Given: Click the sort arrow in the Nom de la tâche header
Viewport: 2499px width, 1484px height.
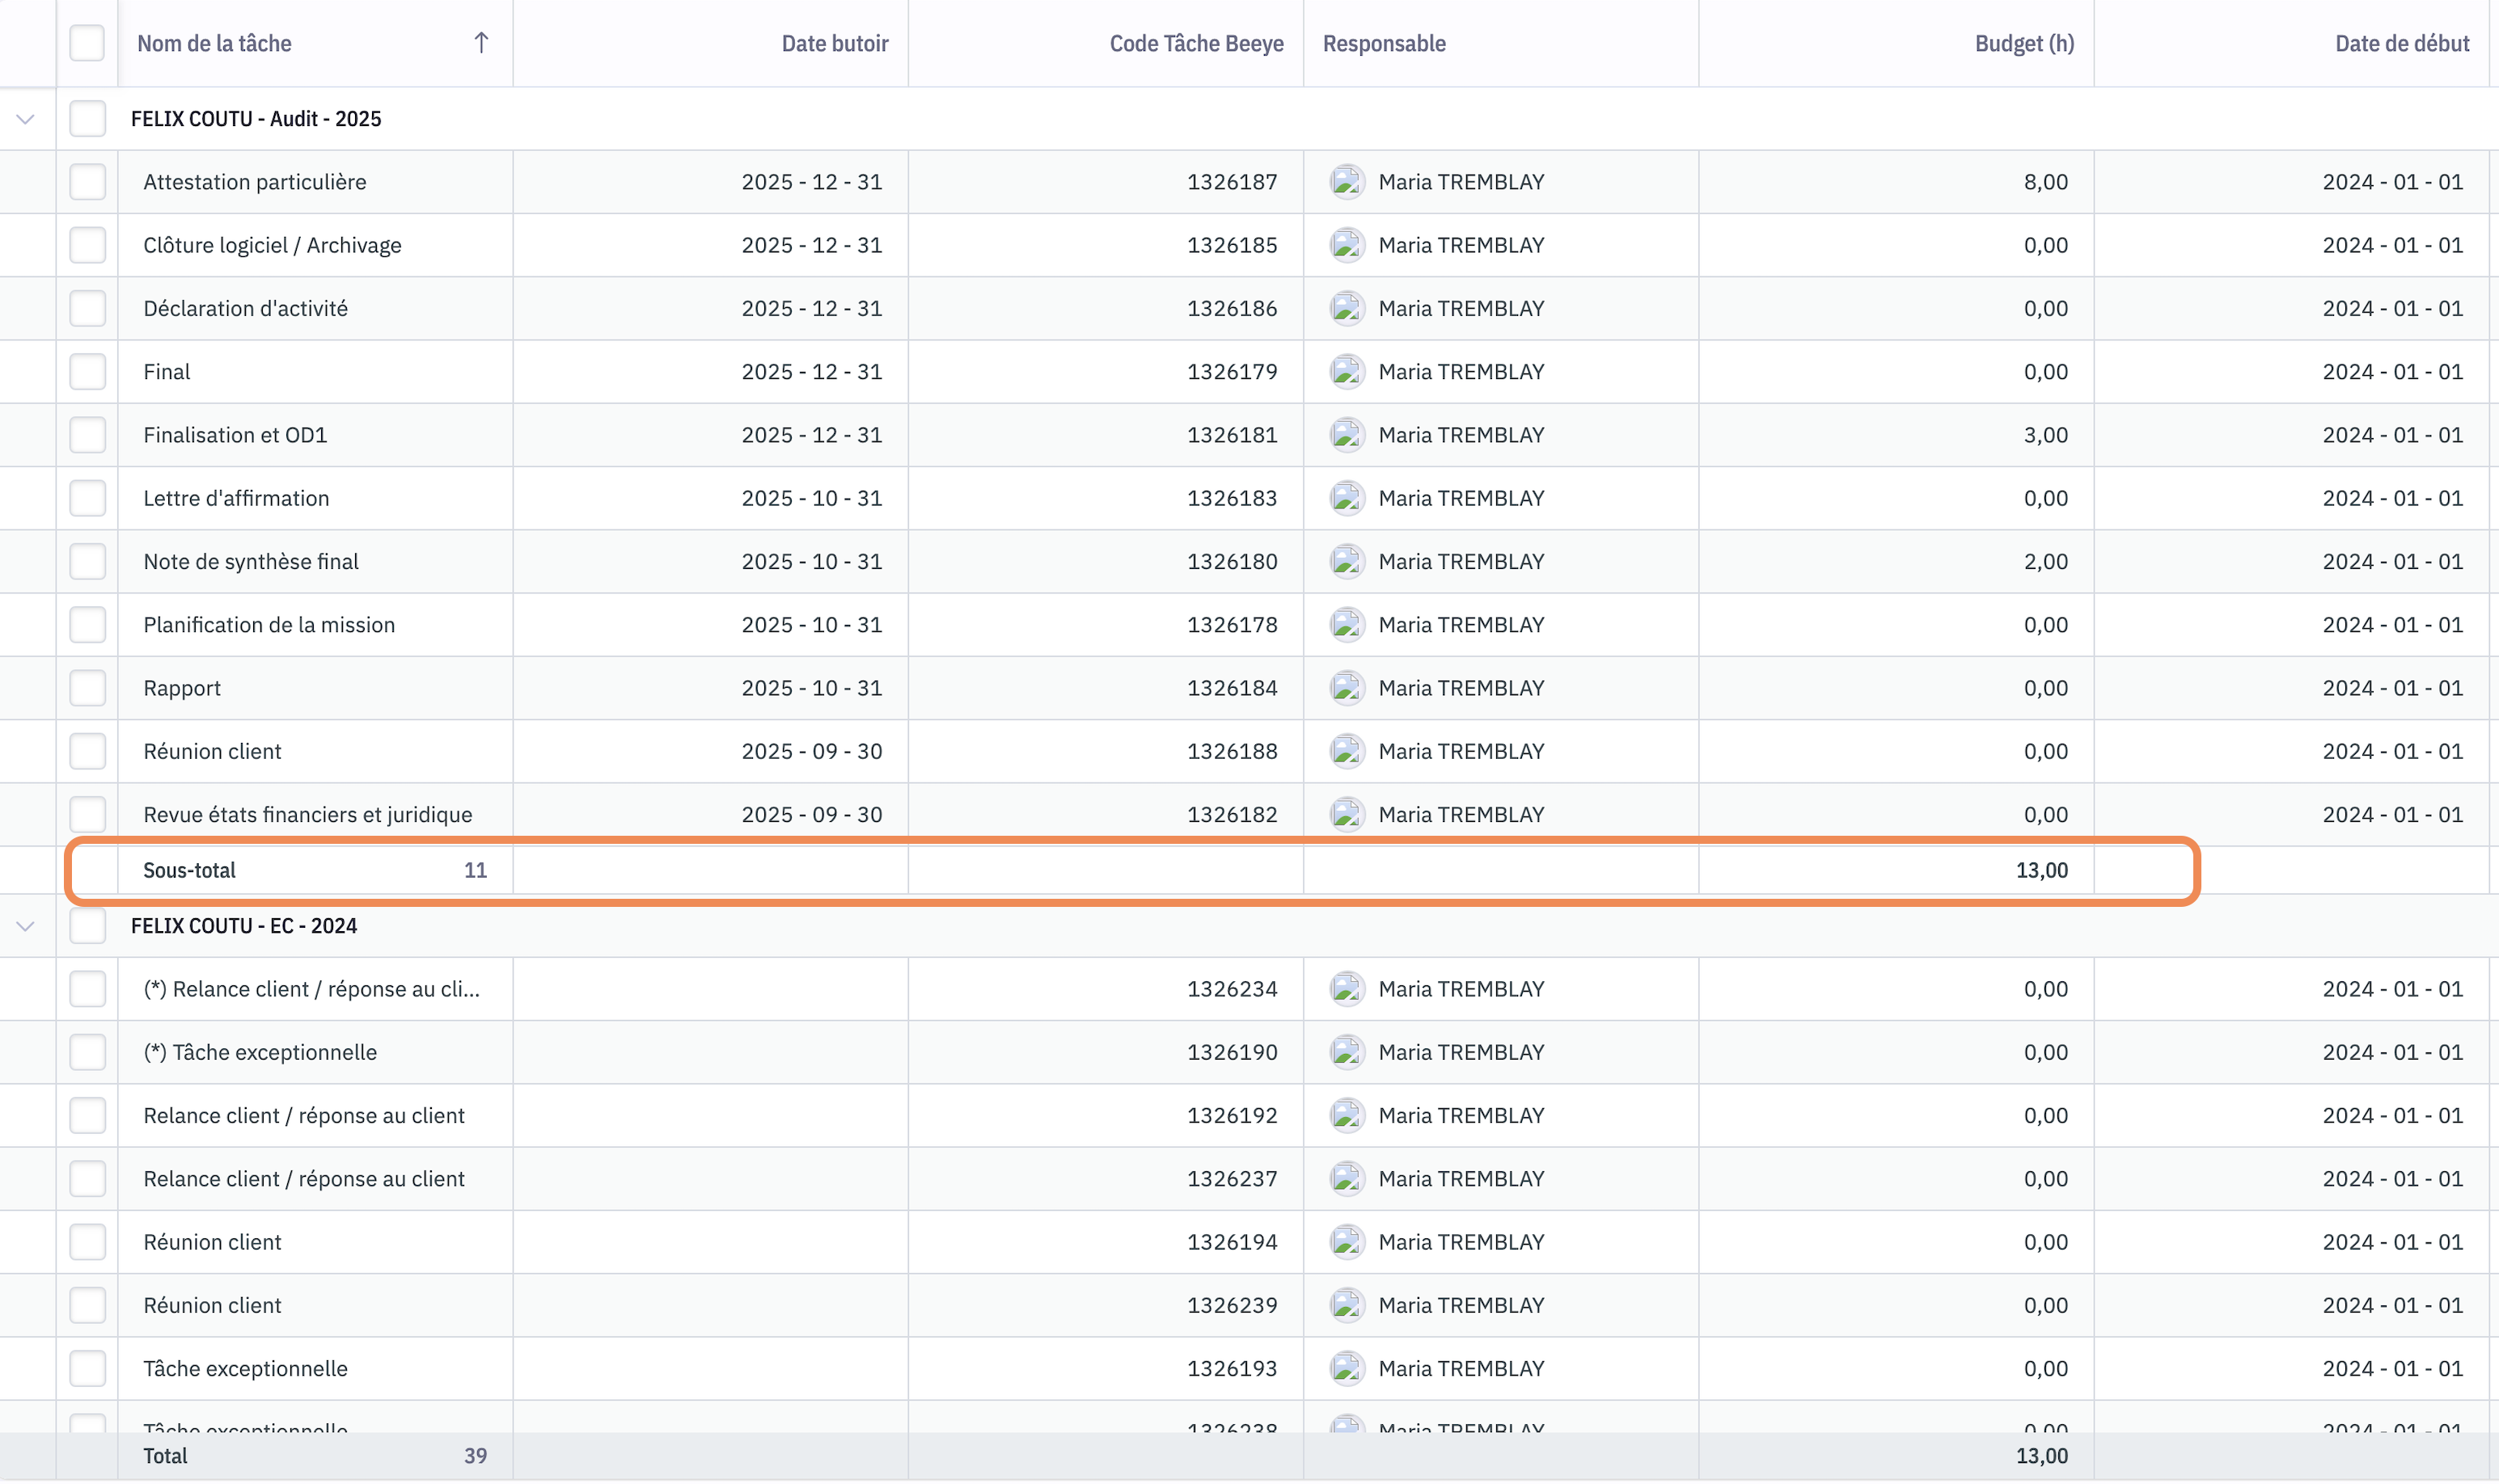Looking at the screenshot, I should tap(481, 43).
